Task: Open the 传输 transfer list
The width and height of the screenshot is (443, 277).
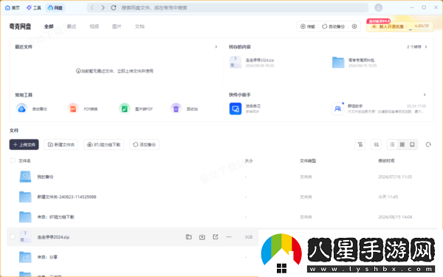Action: coord(307,27)
